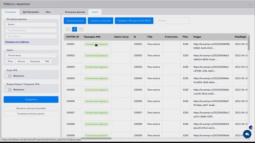The height and width of the screenshot is (143, 255).
Task: Click the Загрузить статистику button
Action: coord(100,21)
